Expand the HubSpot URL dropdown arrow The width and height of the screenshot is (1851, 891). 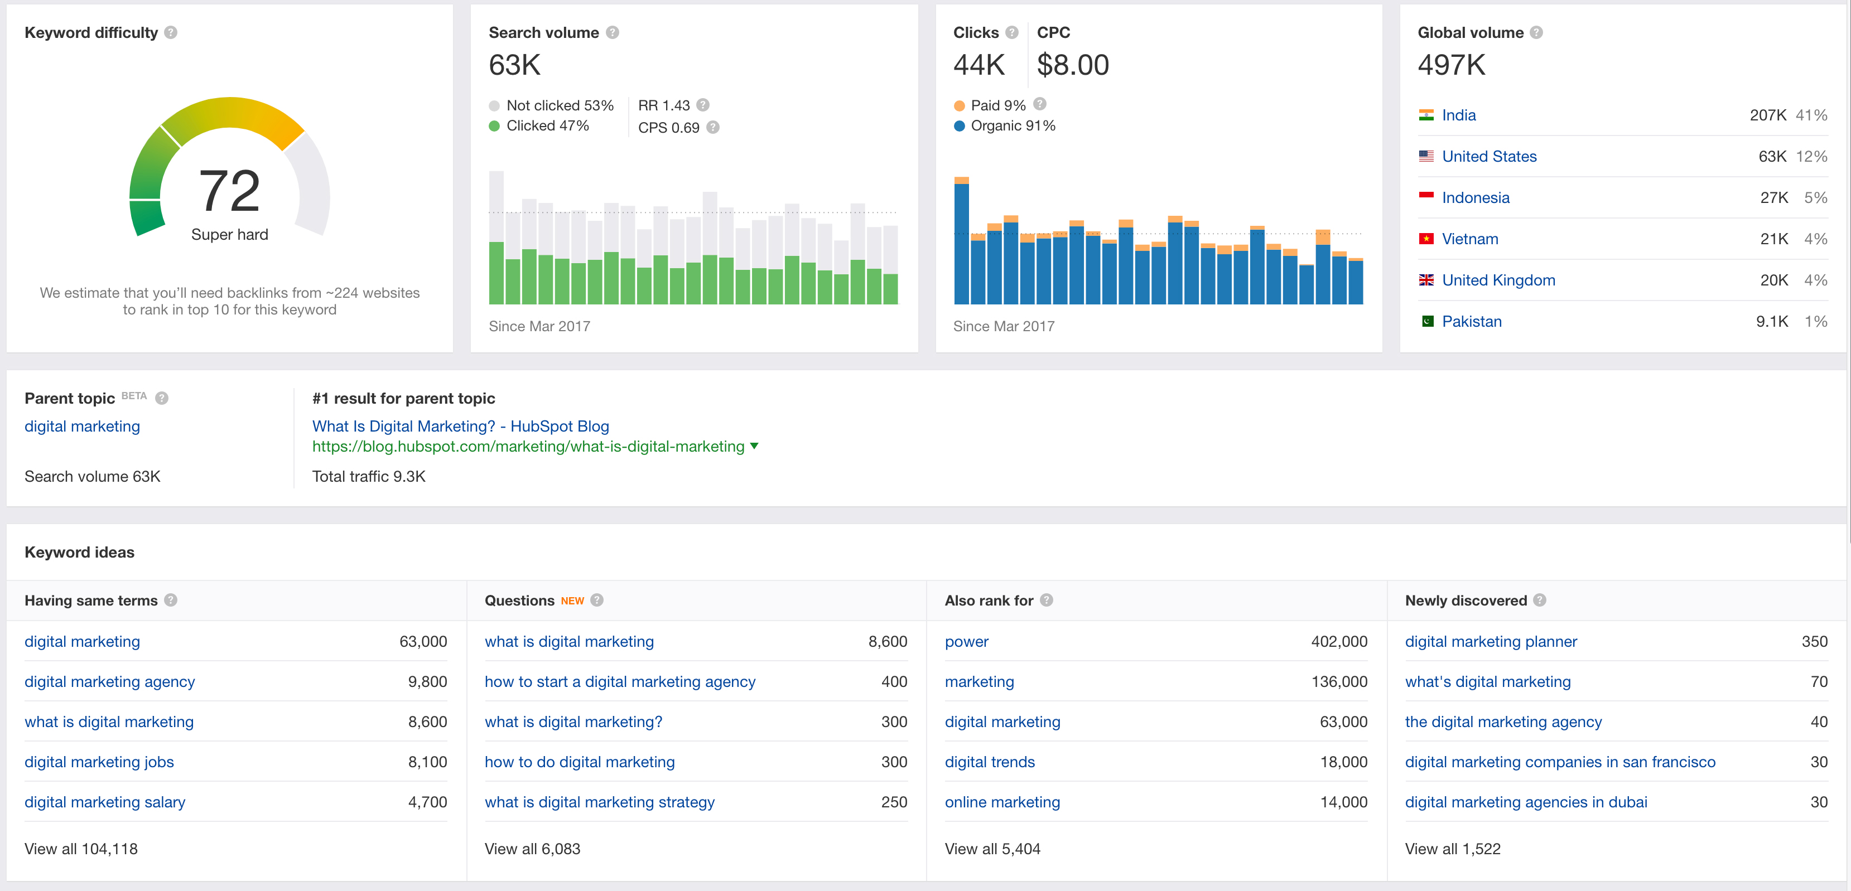pyautogui.click(x=754, y=446)
